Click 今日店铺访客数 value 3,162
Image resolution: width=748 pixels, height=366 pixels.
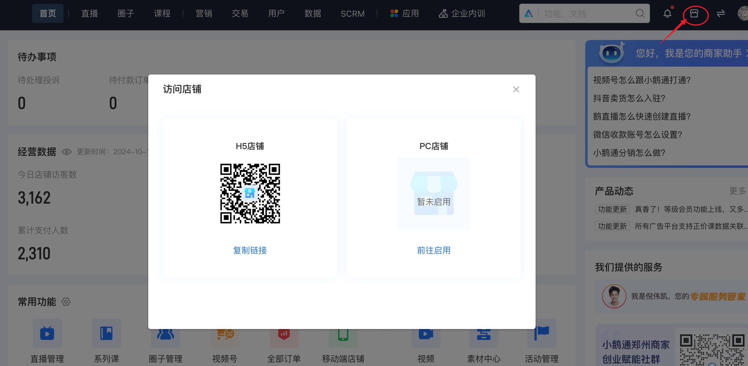click(34, 198)
